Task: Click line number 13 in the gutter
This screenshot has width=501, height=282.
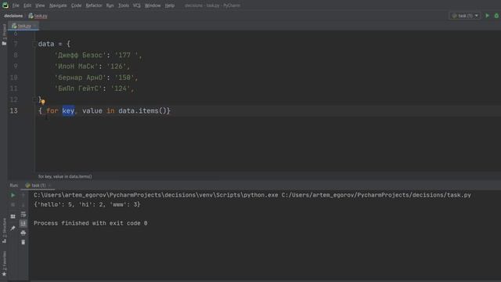Action: pos(14,111)
